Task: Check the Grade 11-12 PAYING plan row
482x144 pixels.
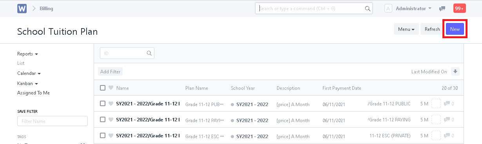Action: [x=103, y=120]
